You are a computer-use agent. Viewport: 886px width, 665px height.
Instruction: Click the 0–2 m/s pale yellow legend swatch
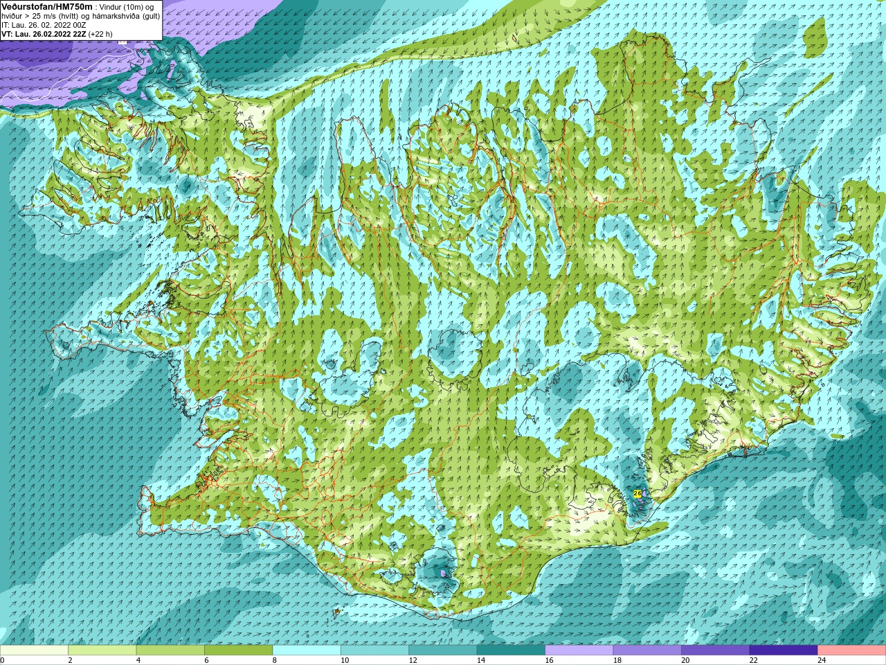tap(34, 650)
